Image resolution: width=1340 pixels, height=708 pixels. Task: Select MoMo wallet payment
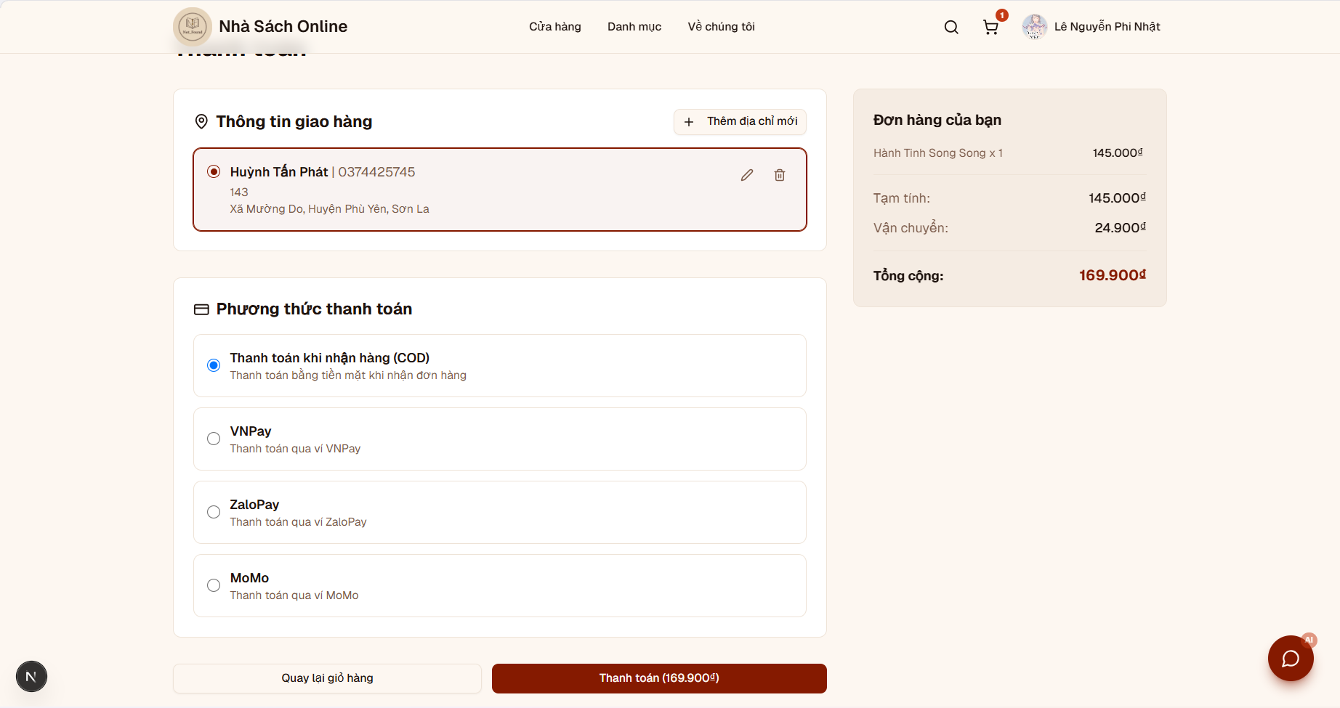213,585
